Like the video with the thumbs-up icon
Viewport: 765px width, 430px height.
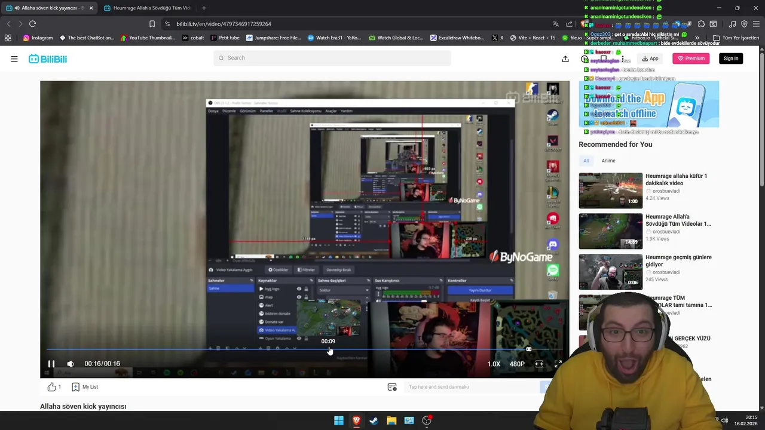point(52,387)
